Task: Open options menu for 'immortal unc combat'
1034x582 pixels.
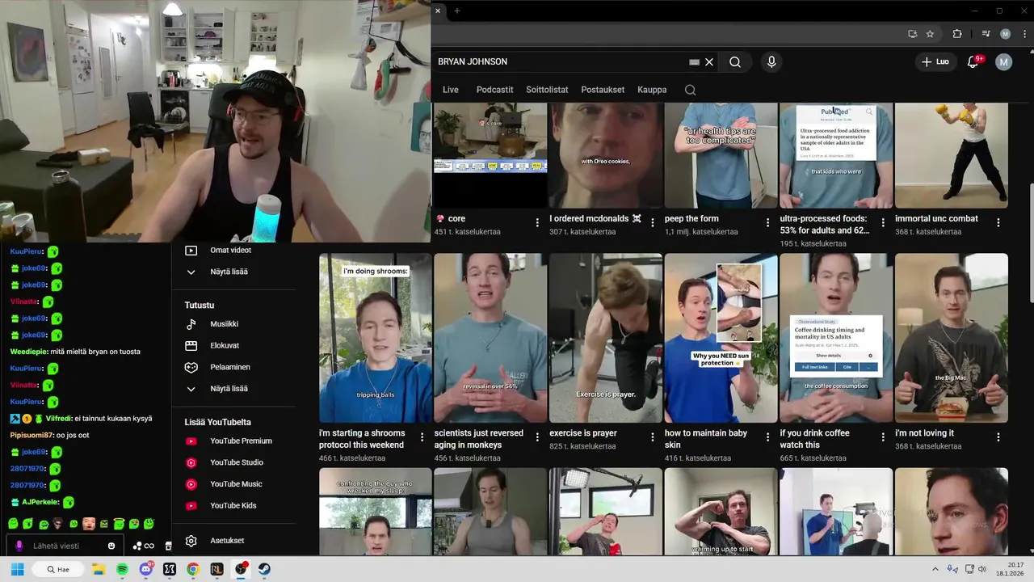Action: tap(998, 222)
